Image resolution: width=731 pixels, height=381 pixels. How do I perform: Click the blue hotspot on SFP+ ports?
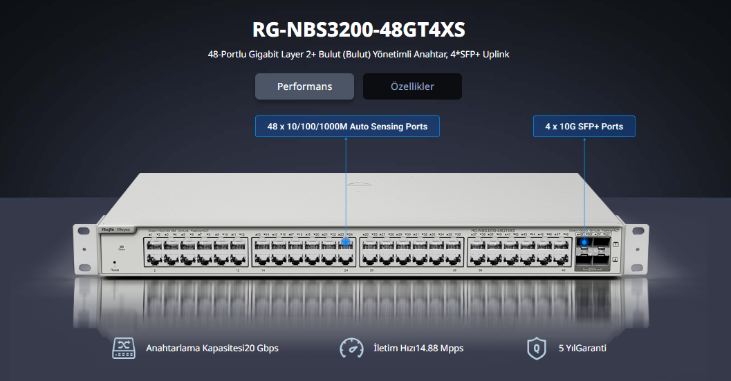coord(584,243)
